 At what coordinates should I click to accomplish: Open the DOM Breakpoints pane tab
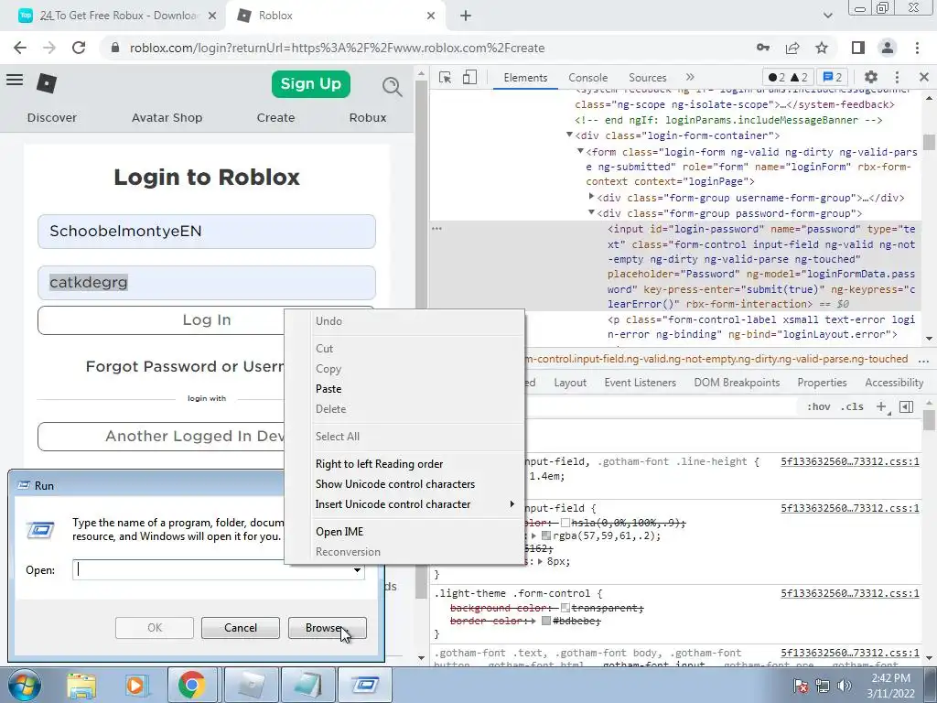[737, 383]
